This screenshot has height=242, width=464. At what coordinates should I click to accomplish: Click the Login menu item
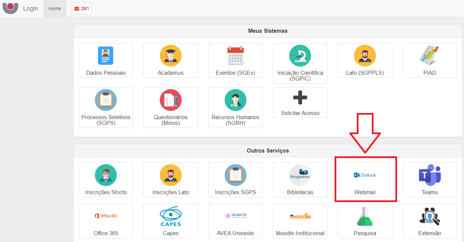[x=30, y=9]
